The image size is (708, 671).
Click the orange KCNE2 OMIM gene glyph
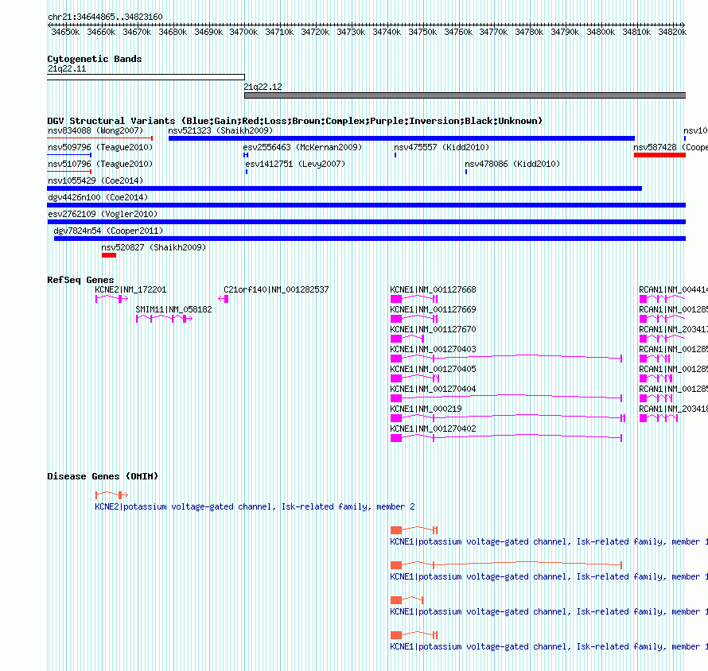pos(111,495)
